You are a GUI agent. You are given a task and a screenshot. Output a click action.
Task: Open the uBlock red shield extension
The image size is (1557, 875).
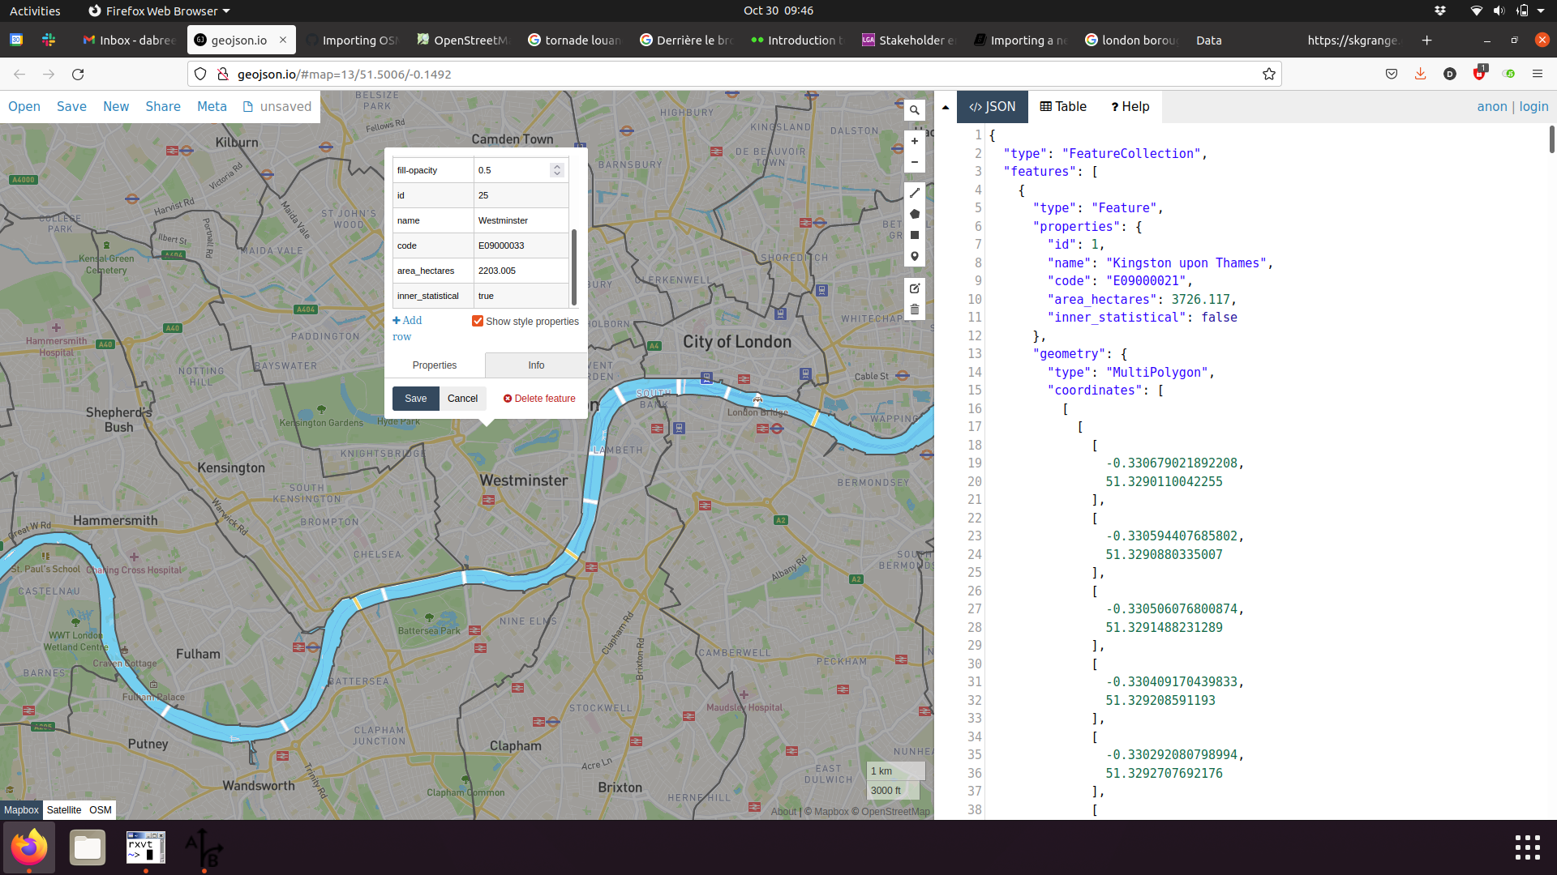point(1479,74)
